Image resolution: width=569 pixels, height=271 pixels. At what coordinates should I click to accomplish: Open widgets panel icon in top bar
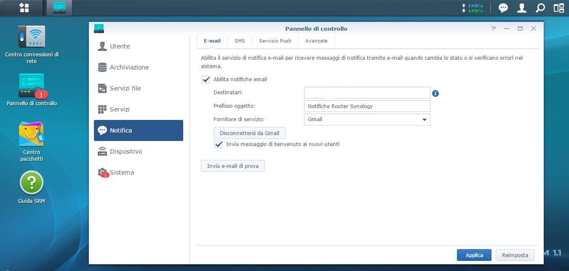tap(558, 8)
